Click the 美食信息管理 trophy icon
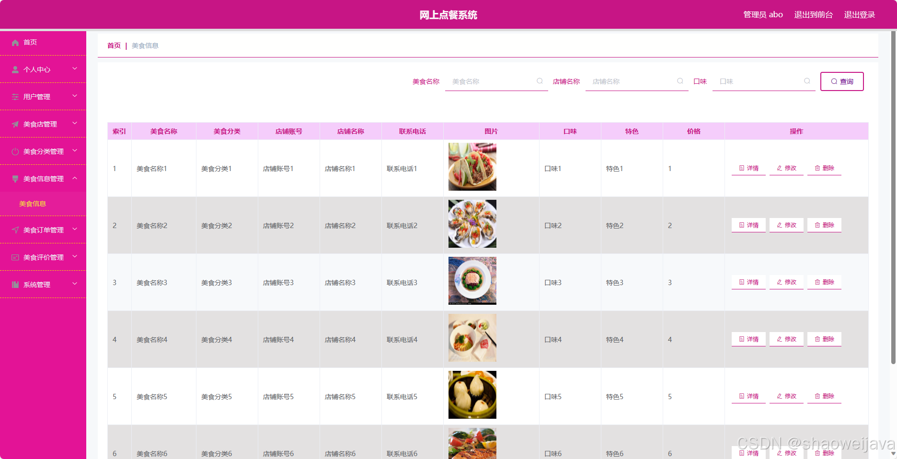 (15, 179)
